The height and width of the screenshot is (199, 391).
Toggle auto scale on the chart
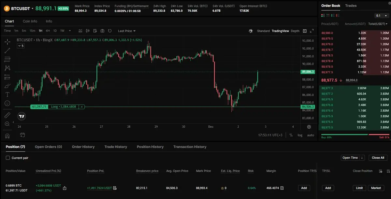[311, 135]
